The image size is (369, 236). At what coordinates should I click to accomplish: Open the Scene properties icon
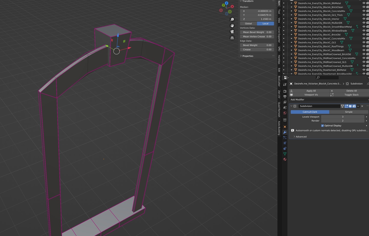285,108
